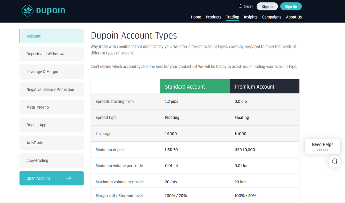Click the arrow in Open Account button

(x=69, y=178)
